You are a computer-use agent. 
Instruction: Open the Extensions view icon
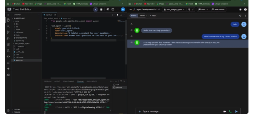8,44
